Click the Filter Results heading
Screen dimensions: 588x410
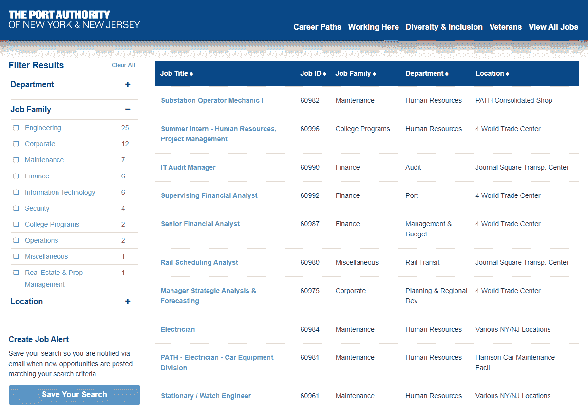(36, 65)
